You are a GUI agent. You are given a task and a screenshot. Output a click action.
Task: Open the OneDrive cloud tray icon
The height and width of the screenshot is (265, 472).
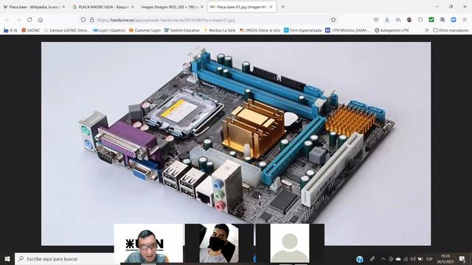pos(398,258)
